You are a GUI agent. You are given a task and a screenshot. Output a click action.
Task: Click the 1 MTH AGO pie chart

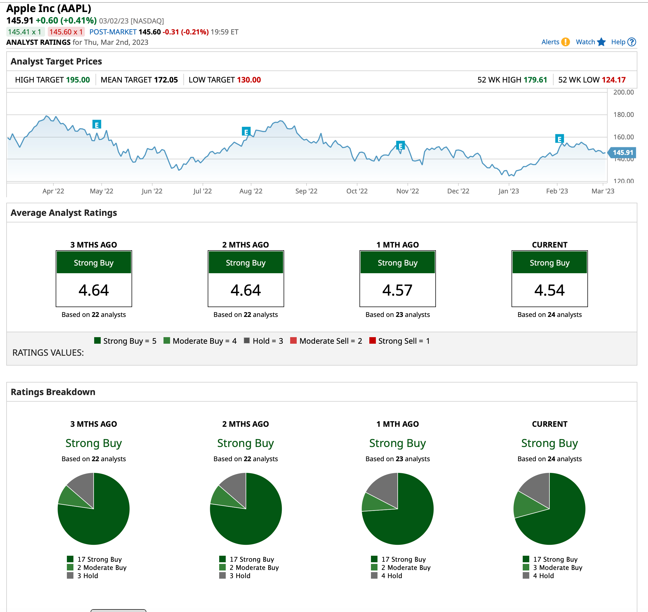click(x=397, y=508)
